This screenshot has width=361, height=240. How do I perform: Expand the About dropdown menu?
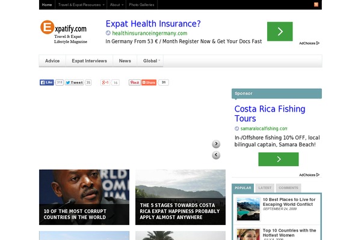(117, 5)
